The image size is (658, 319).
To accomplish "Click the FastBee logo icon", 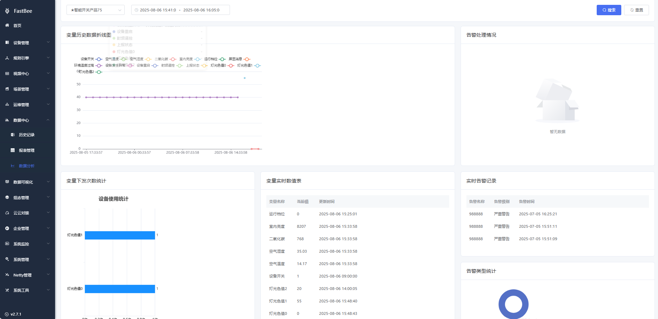I will click(7, 11).
